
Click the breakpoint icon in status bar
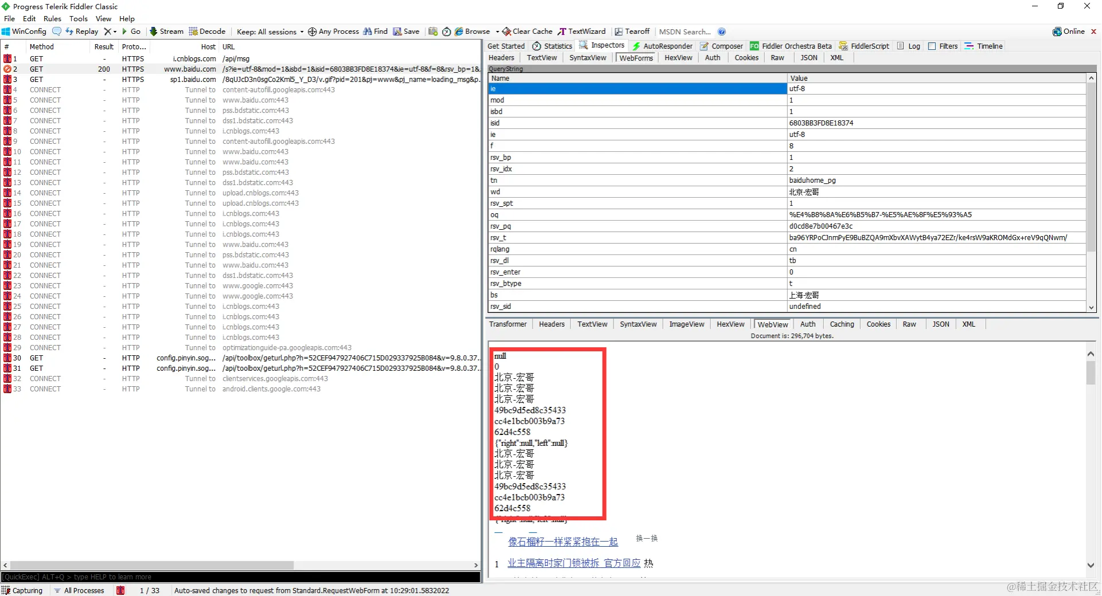click(x=120, y=590)
